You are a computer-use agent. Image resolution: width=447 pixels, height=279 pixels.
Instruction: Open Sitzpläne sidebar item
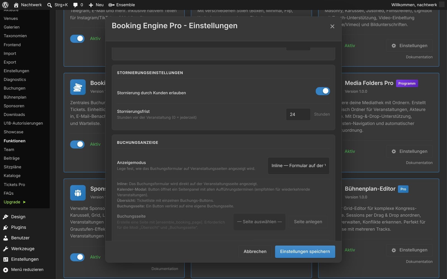[12, 167]
